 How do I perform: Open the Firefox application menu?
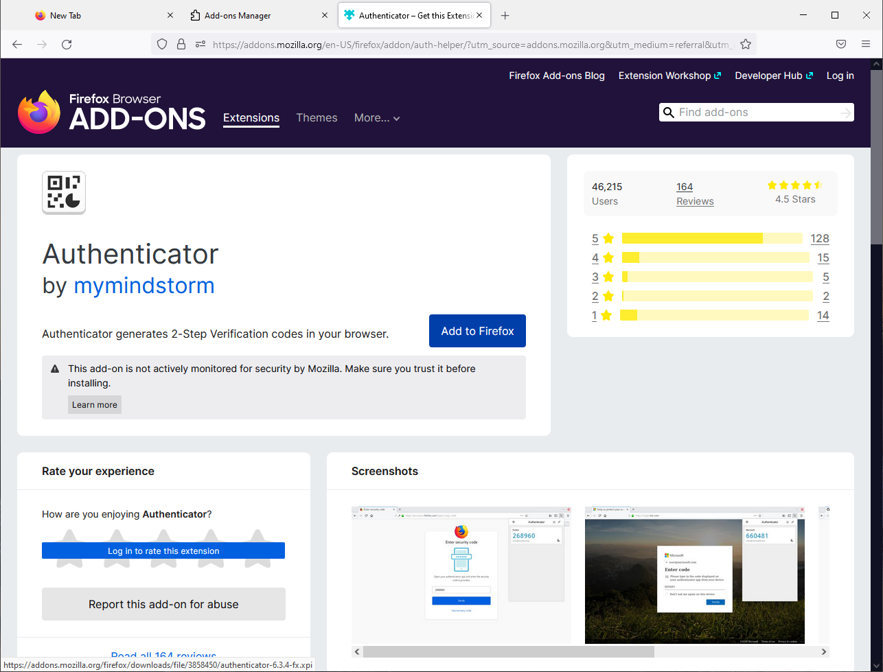(866, 44)
